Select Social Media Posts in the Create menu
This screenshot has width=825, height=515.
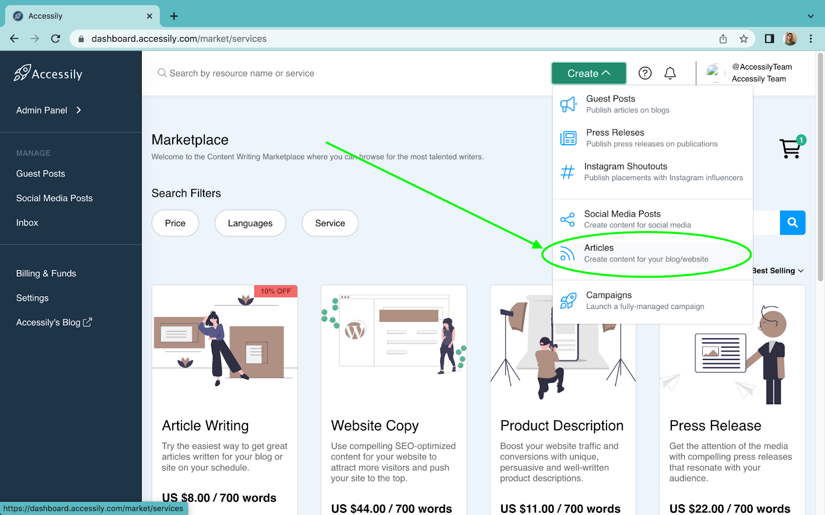point(653,219)
